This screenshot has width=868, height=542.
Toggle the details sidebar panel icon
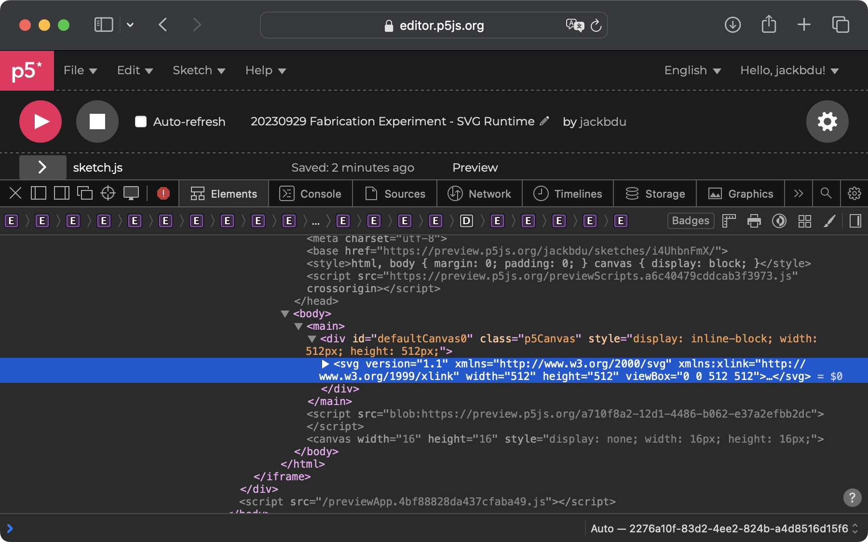point(855,221)
